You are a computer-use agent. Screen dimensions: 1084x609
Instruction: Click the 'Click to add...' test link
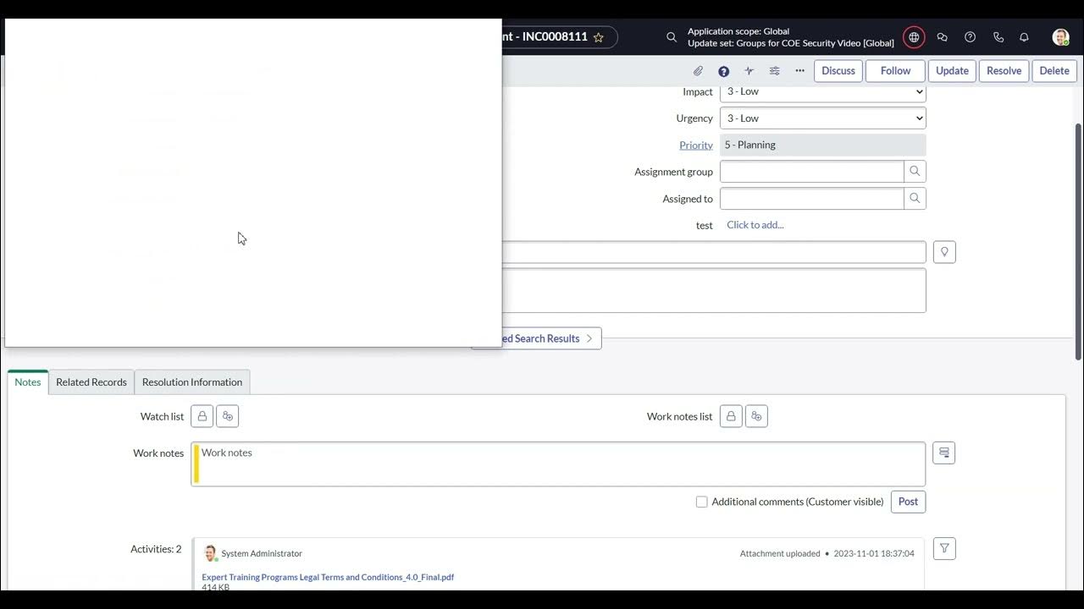[x=755, y=225]
